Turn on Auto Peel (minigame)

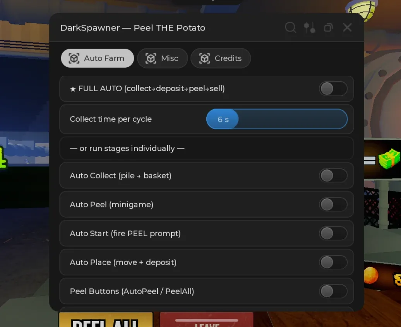click(x=333, y=205)
